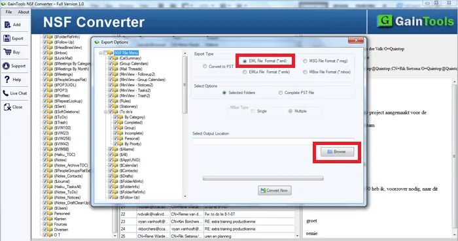Click the (To do's folder icon
458x241 pixels.
tap(116, 112)
